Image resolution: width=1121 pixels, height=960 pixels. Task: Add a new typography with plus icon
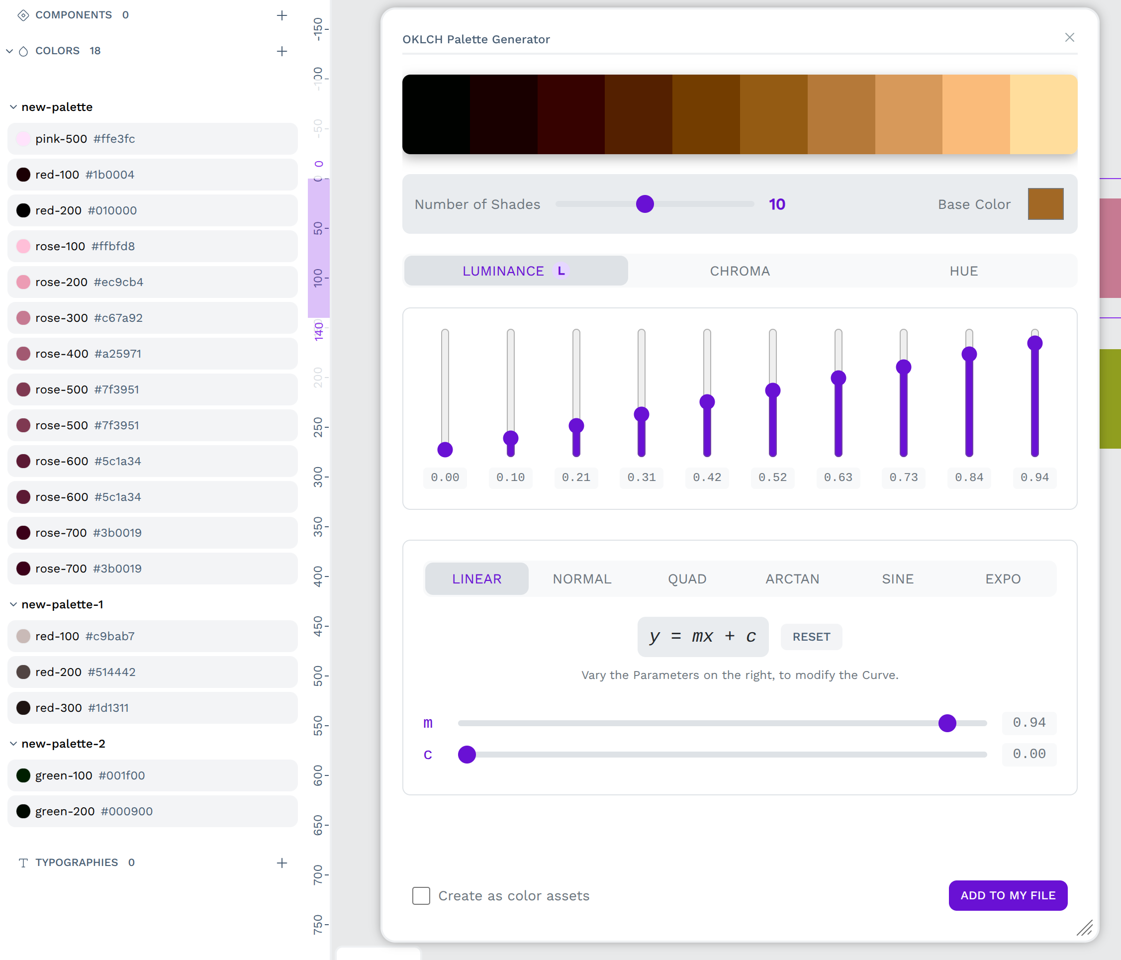[282, 863]
